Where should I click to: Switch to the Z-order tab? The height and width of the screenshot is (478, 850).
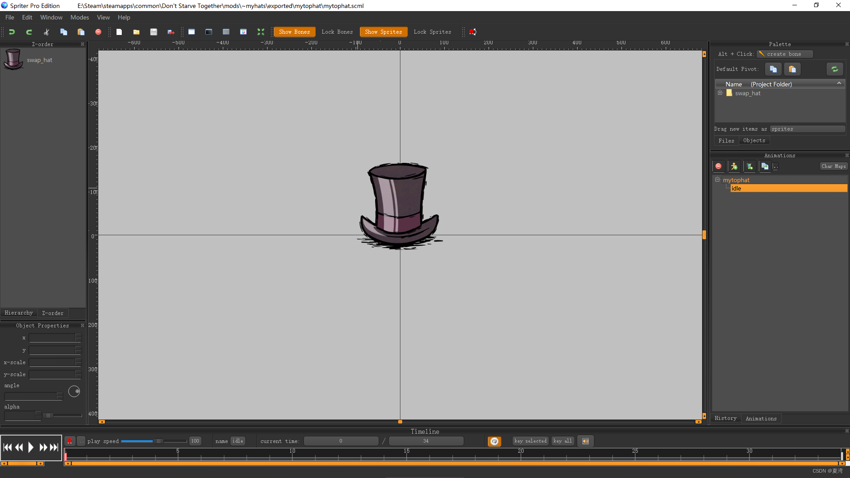click(x=53, y=313)
